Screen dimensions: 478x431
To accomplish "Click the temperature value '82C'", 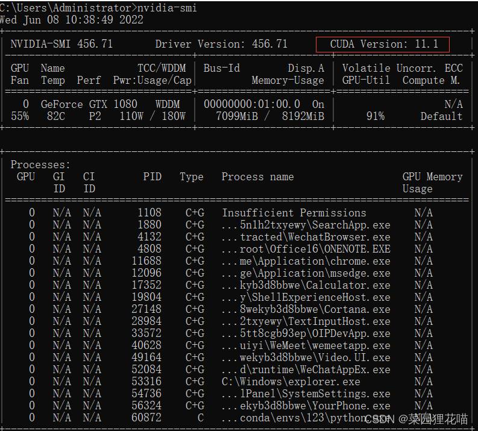I will (56, 116).
